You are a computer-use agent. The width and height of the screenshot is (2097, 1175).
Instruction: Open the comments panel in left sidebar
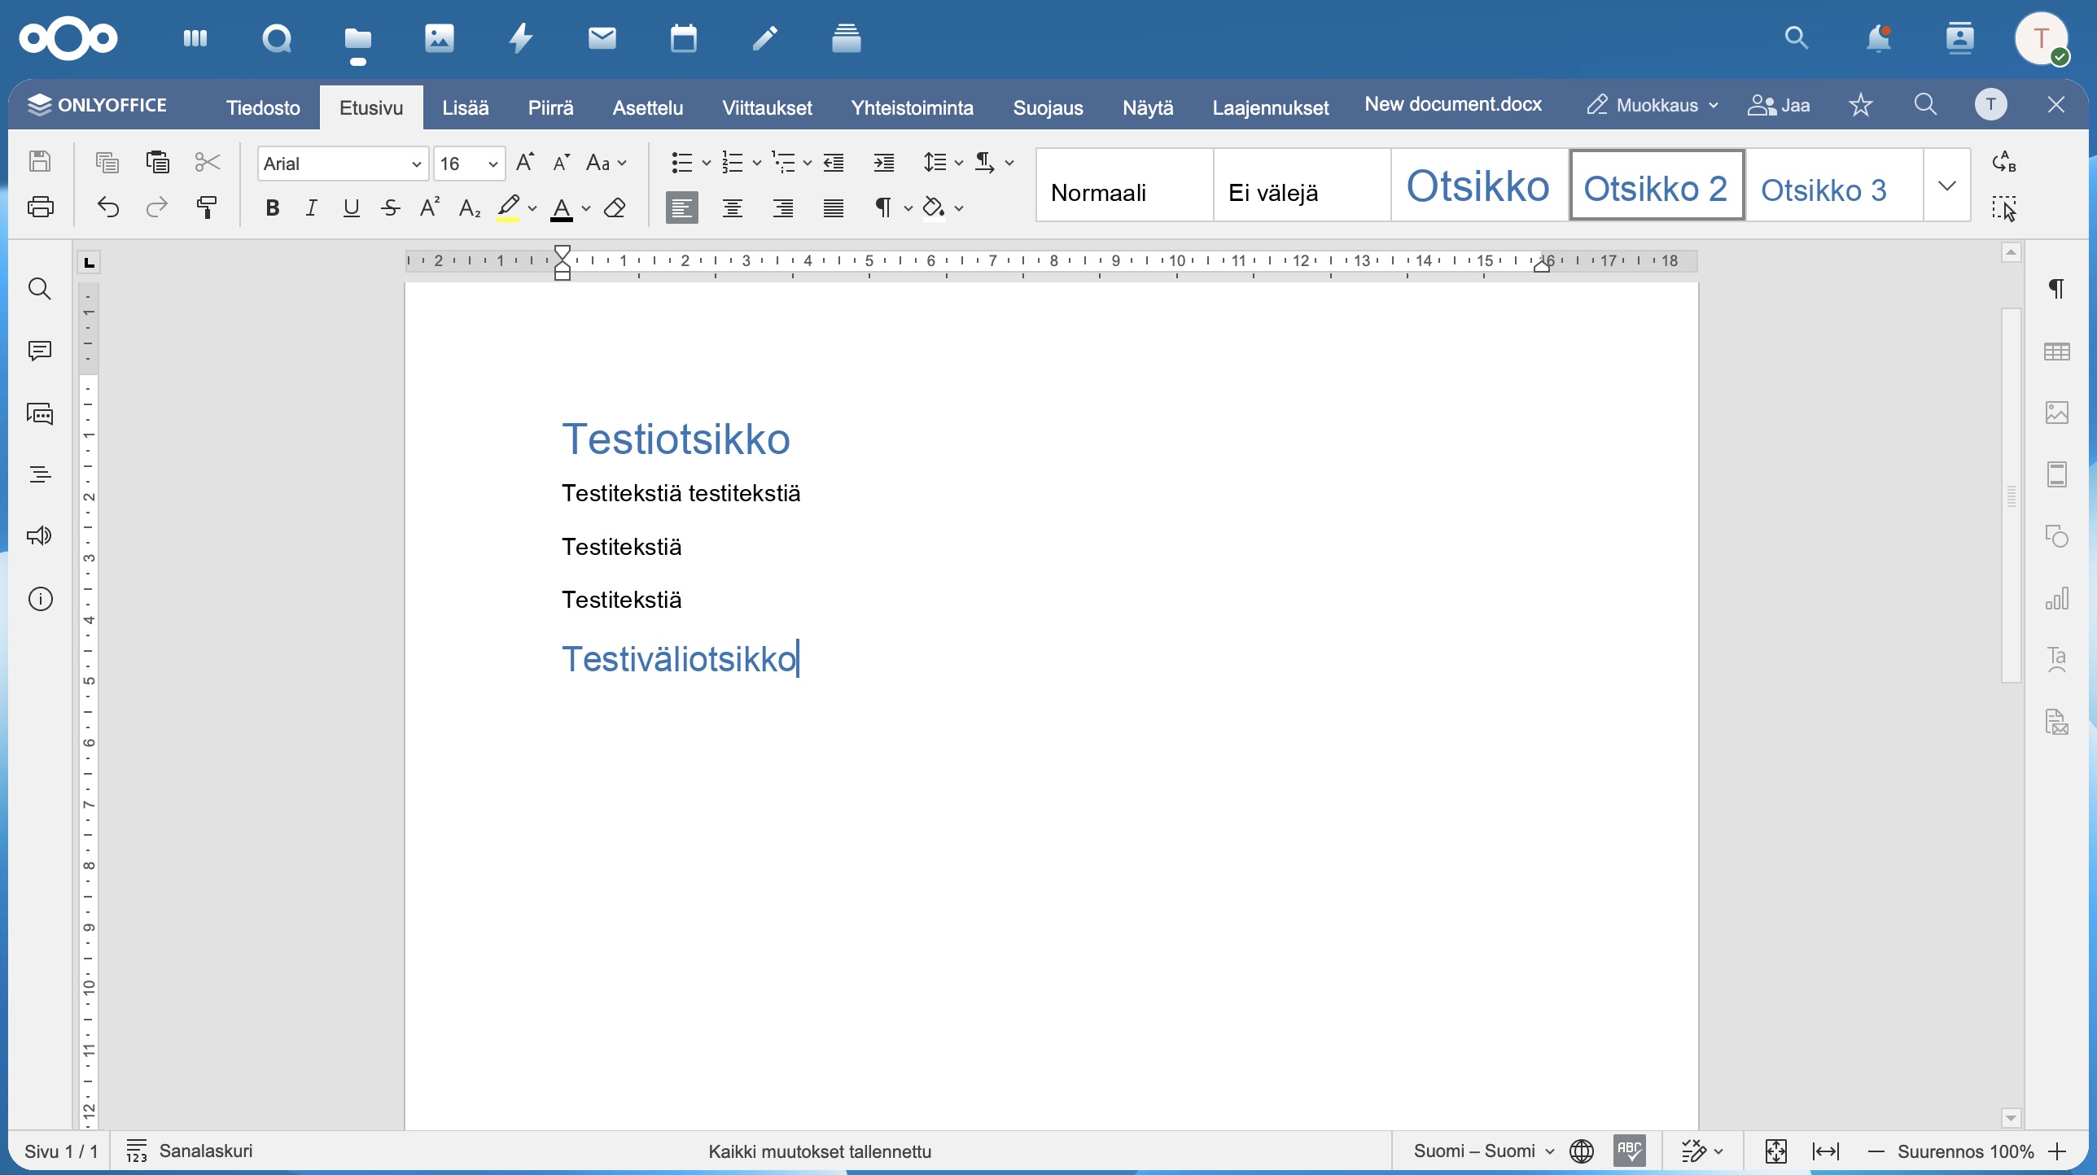[x=40, y=351]
